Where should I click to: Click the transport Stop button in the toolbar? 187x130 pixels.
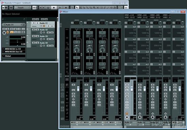click(54, 7)
